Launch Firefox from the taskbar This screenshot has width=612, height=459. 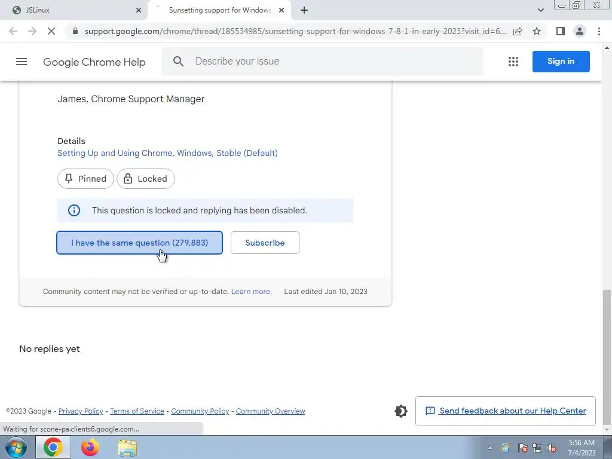(x=90, y=447)
